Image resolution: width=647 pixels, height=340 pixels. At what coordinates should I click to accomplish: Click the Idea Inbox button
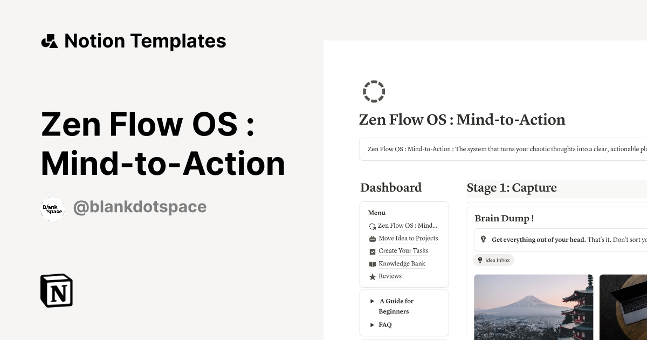493,260
